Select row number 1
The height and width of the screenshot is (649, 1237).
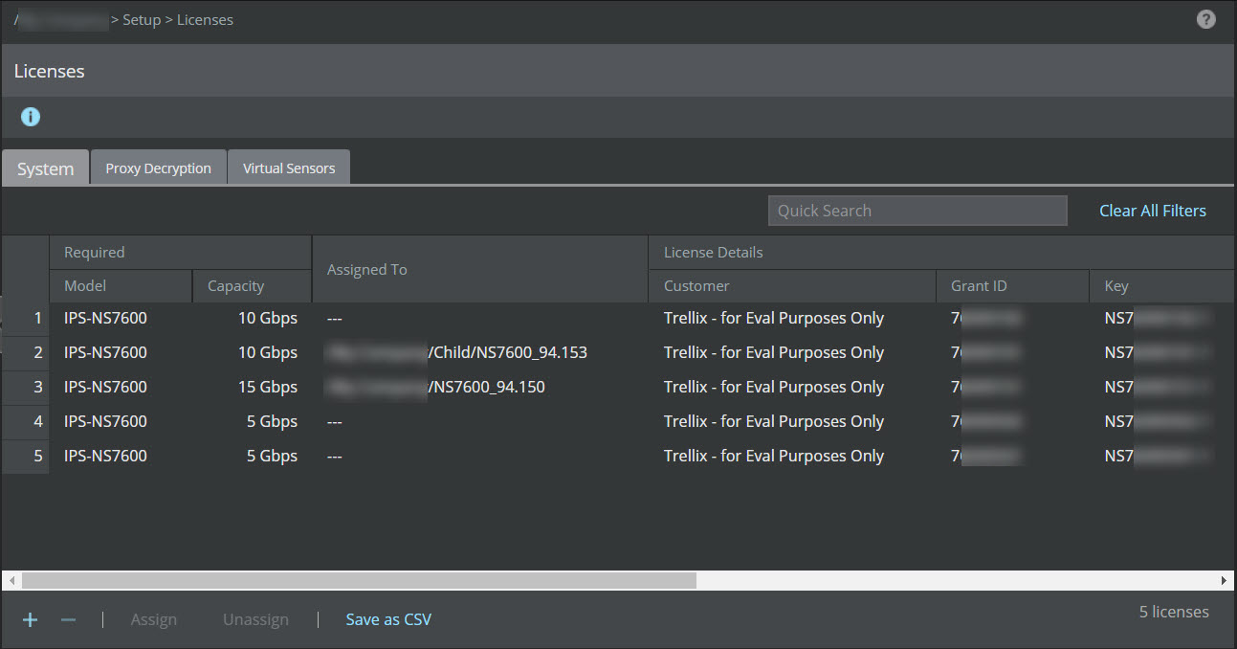click(x=26, y=318)
